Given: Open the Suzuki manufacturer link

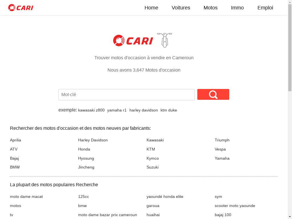Looking at the screenshot, I should 153,167.
